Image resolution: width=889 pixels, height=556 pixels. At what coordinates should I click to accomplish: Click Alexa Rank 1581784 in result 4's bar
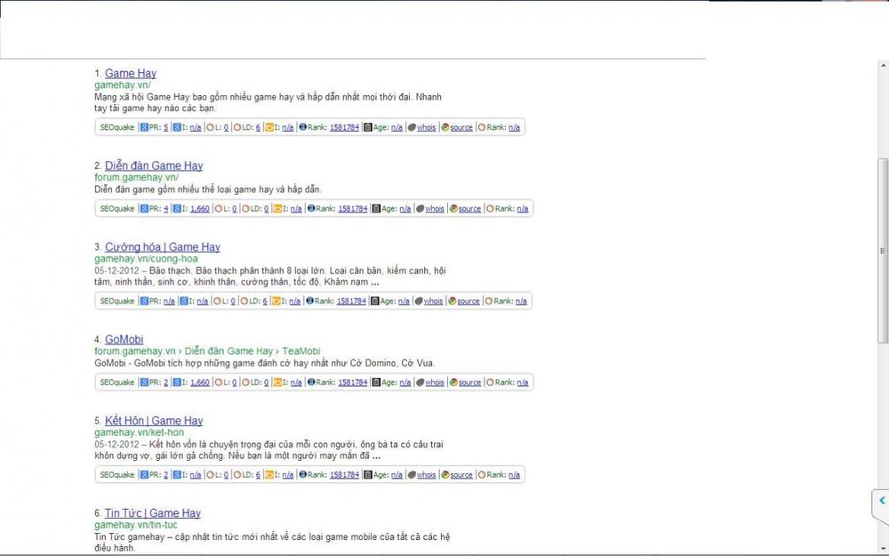[353, 383]
